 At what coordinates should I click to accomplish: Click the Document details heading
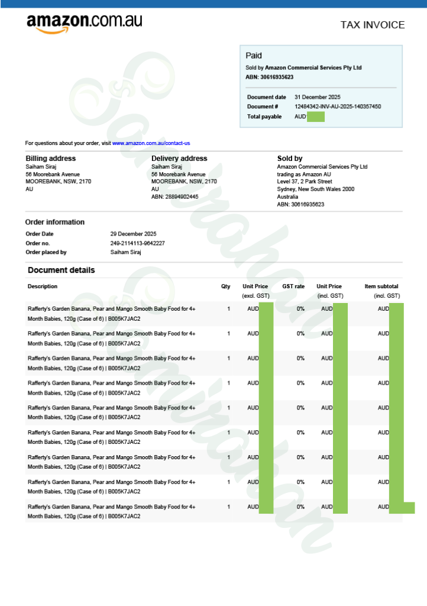[61, 270]
